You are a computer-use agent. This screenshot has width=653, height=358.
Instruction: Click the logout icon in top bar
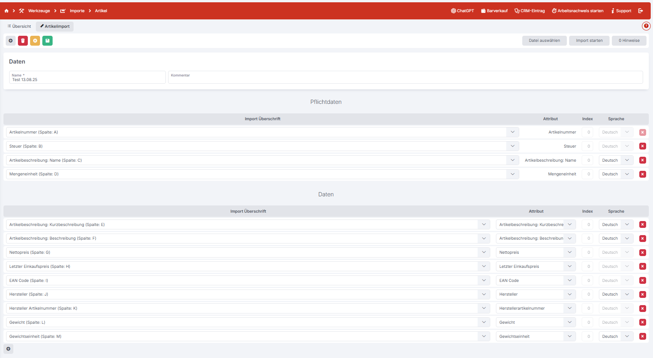click(641, 11)
